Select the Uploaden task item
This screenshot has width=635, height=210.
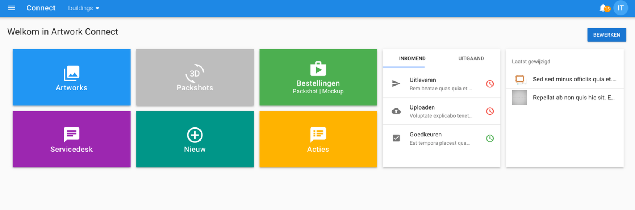tap(440, 111)
